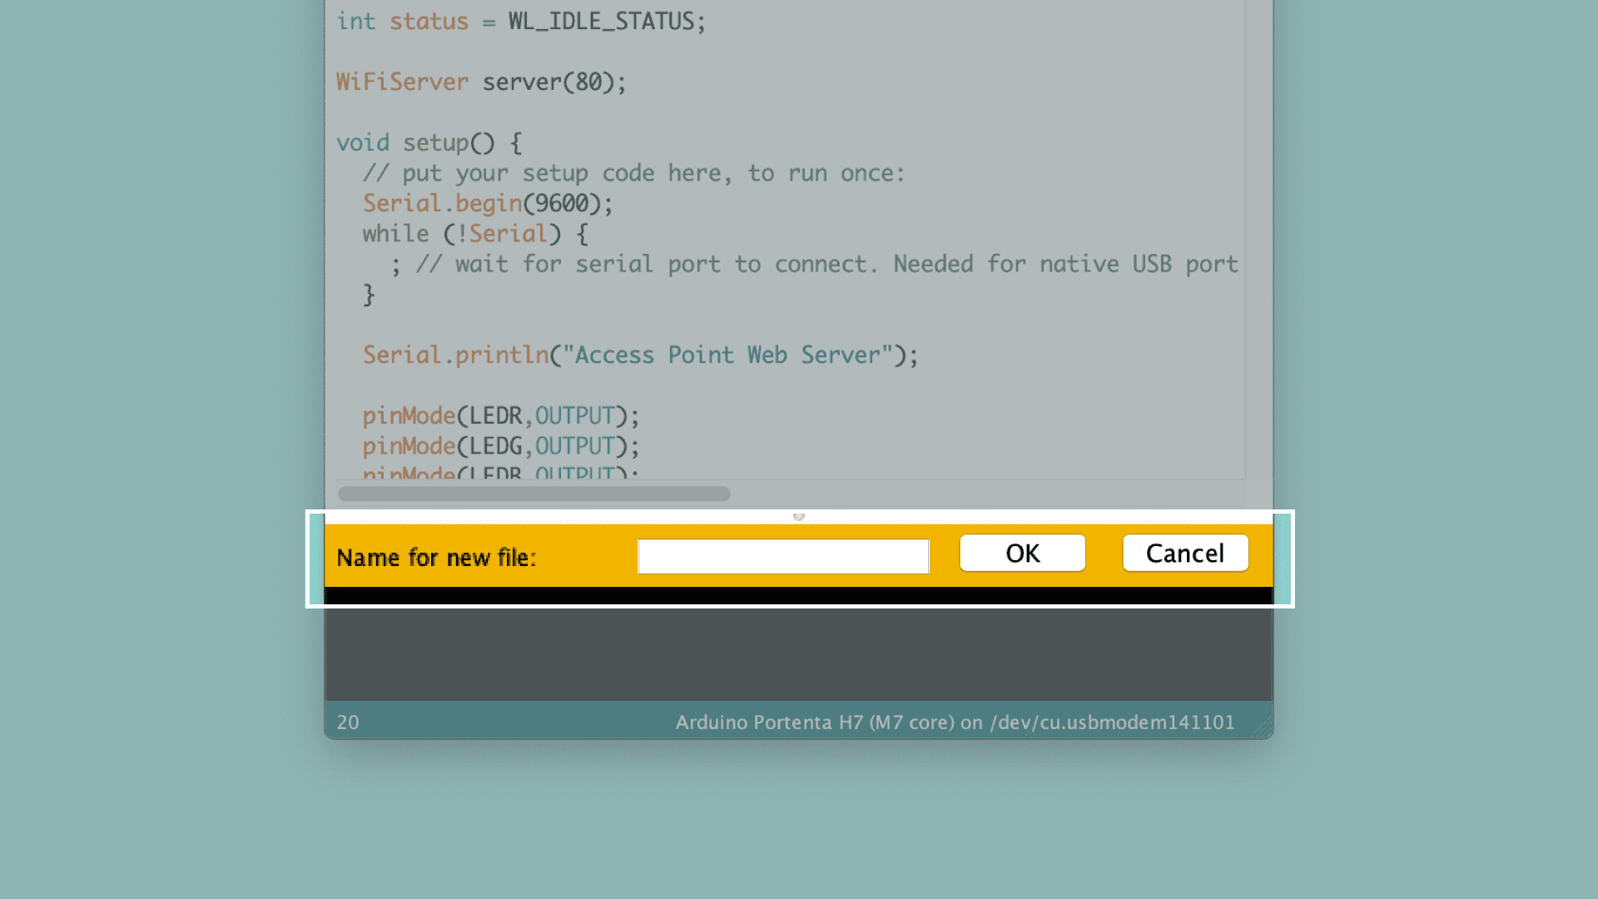The width and height of the screenshot is (1598, 899).
Task: Focus the Name for new file field
Action: click(x=782, y=557)
